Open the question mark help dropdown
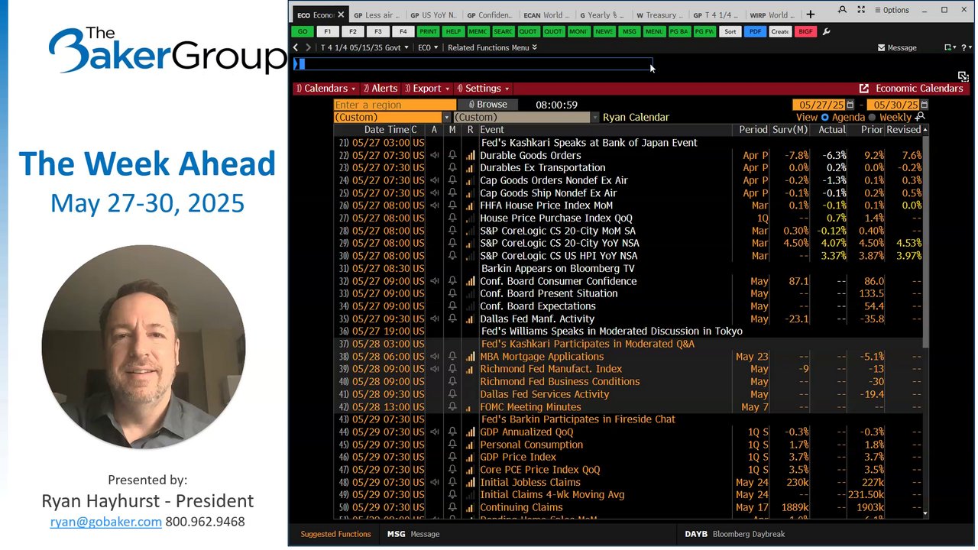Image resolution: width=978 pixels, height=550 pixels. pyautogui.click(x=967, y=47)
